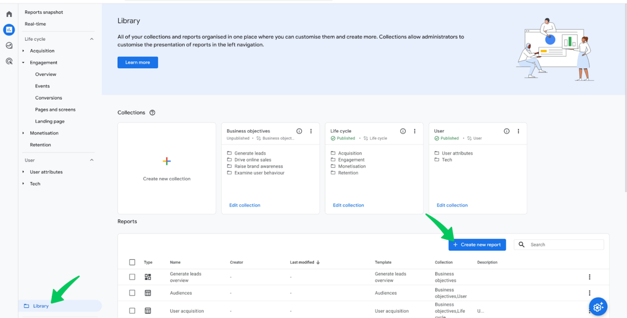Tick the select-all checkbox in table header
The width and height of the screenshot is (627, 318).
click(132, 262)
